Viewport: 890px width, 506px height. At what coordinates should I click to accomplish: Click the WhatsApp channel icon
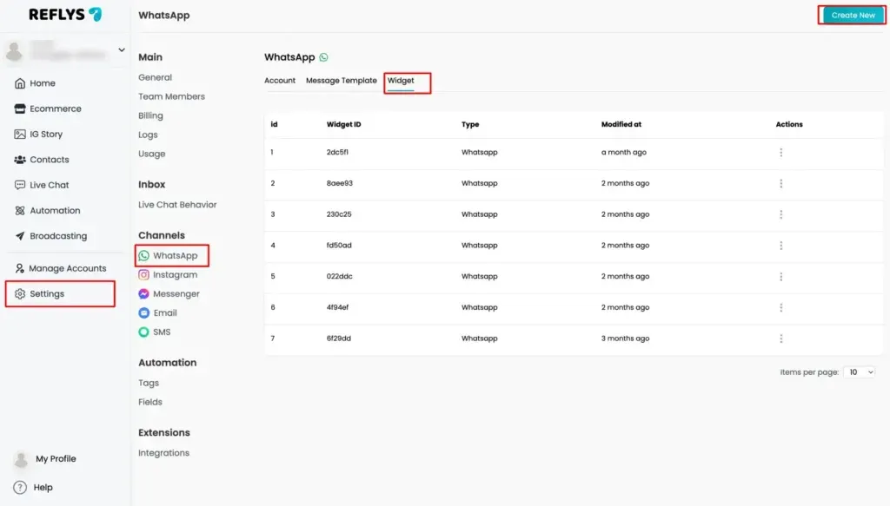click(x=144, y=256)
